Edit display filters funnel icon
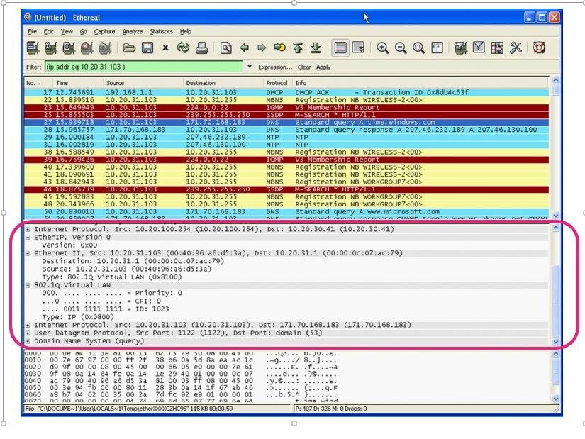Screen dimensions: 585x439 tap(479, 48)
